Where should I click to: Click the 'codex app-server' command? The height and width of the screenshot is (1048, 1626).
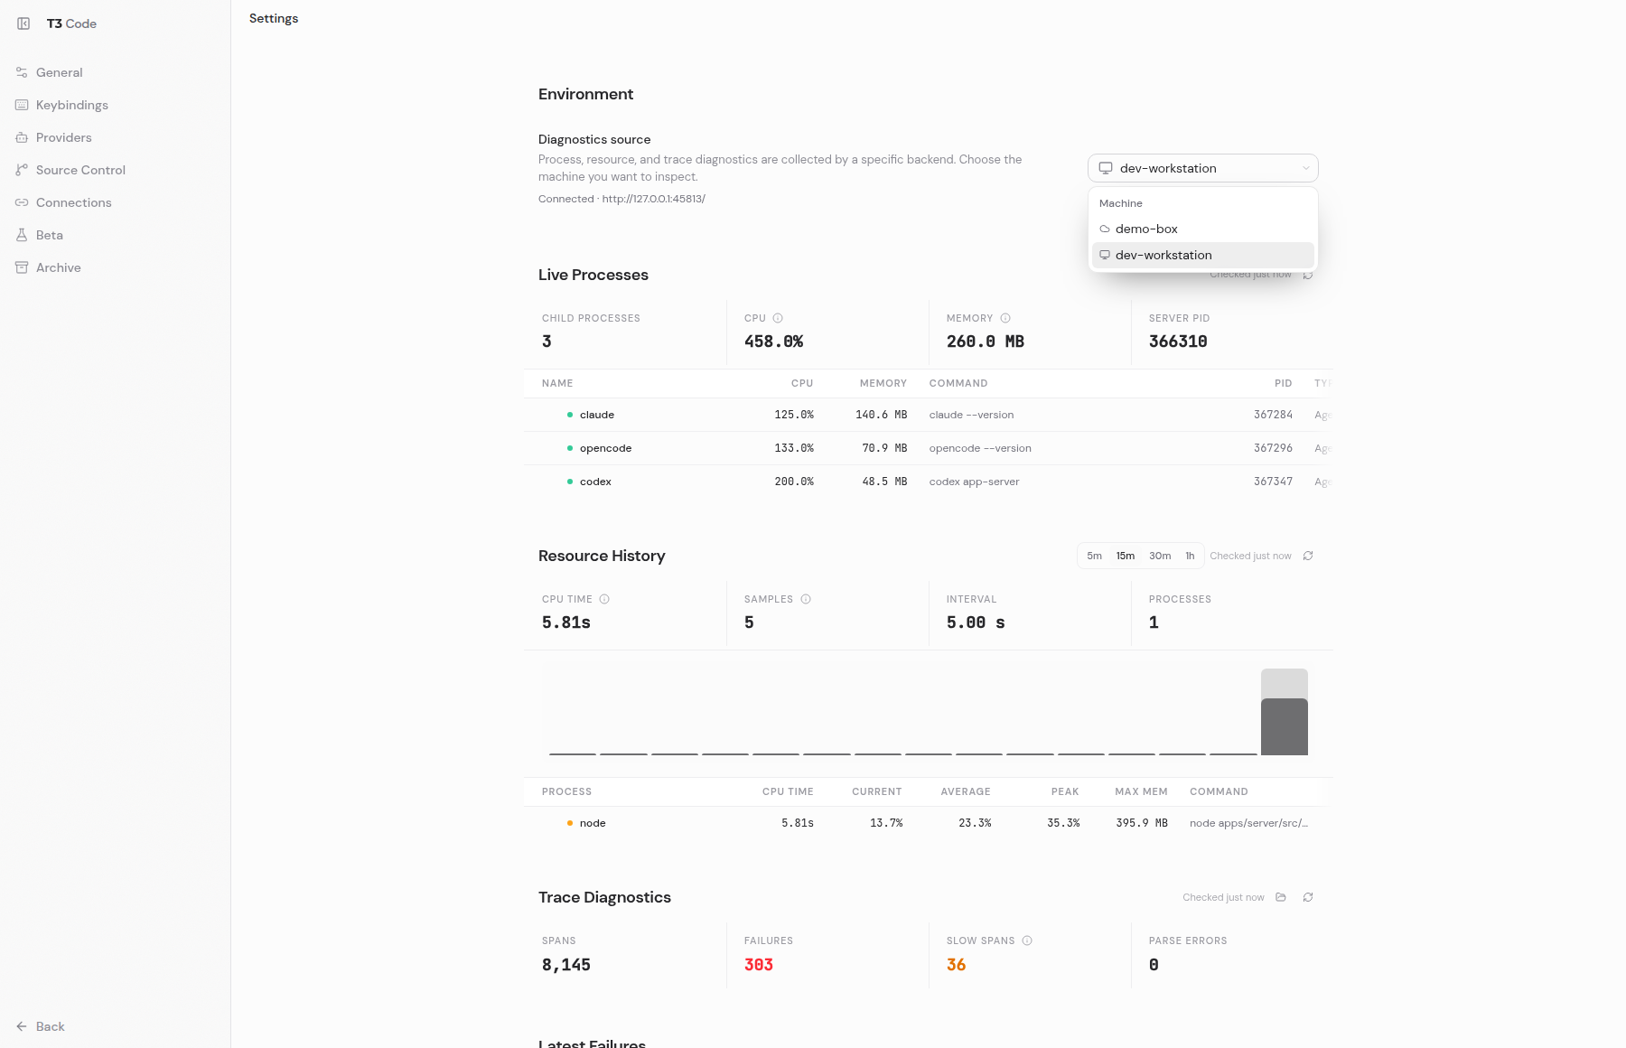click(x=974, y=482)
